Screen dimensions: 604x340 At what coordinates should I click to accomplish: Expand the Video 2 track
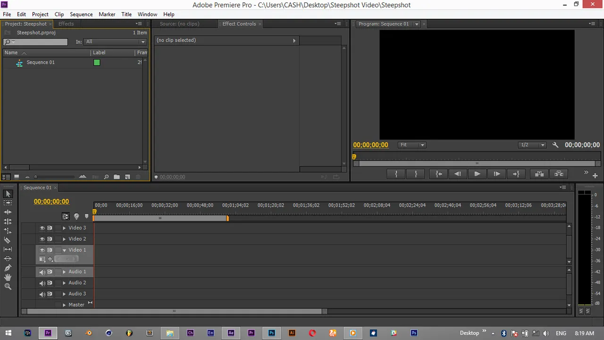click(x=64, y=239)
